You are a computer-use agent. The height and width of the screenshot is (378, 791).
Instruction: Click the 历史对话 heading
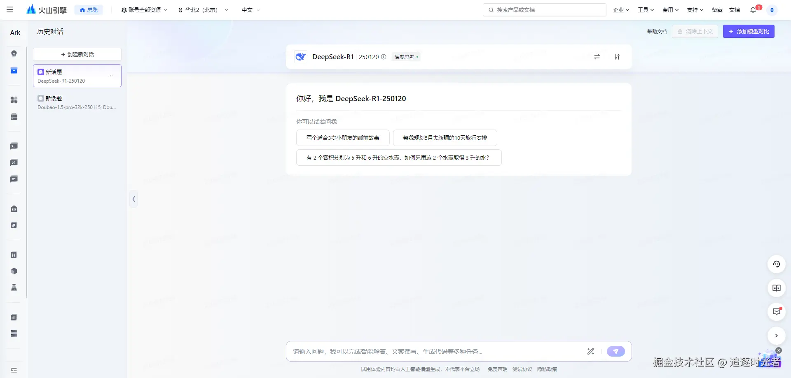[x=50, y=32]
